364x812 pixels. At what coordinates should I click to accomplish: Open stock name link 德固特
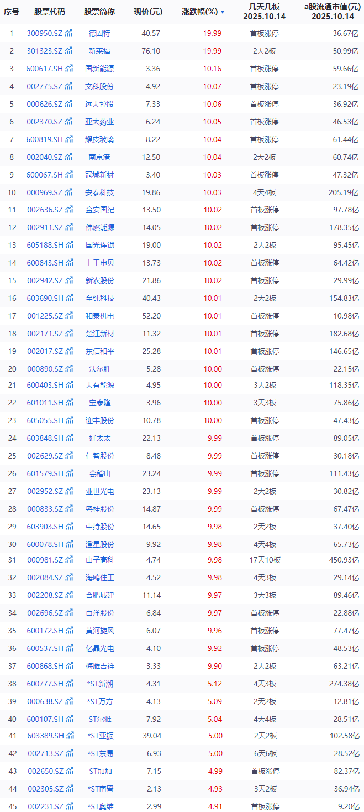coord(99,33)
